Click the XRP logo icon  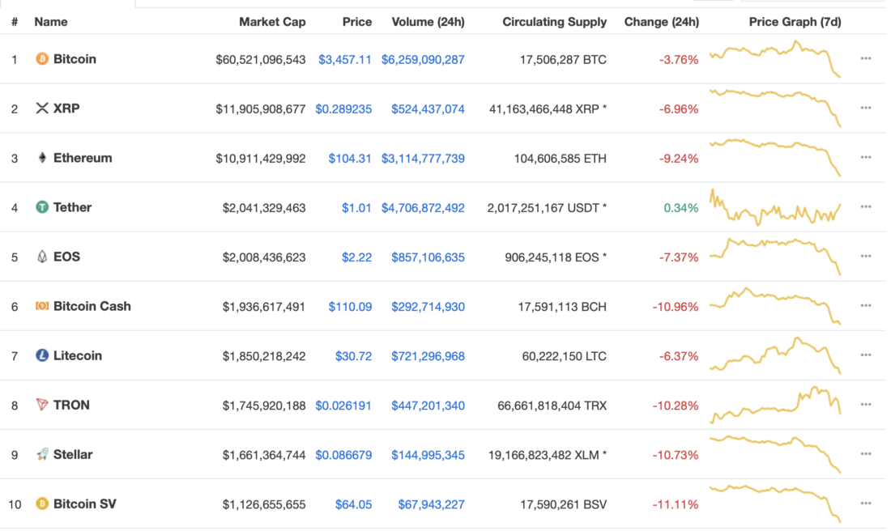(42, 108)
